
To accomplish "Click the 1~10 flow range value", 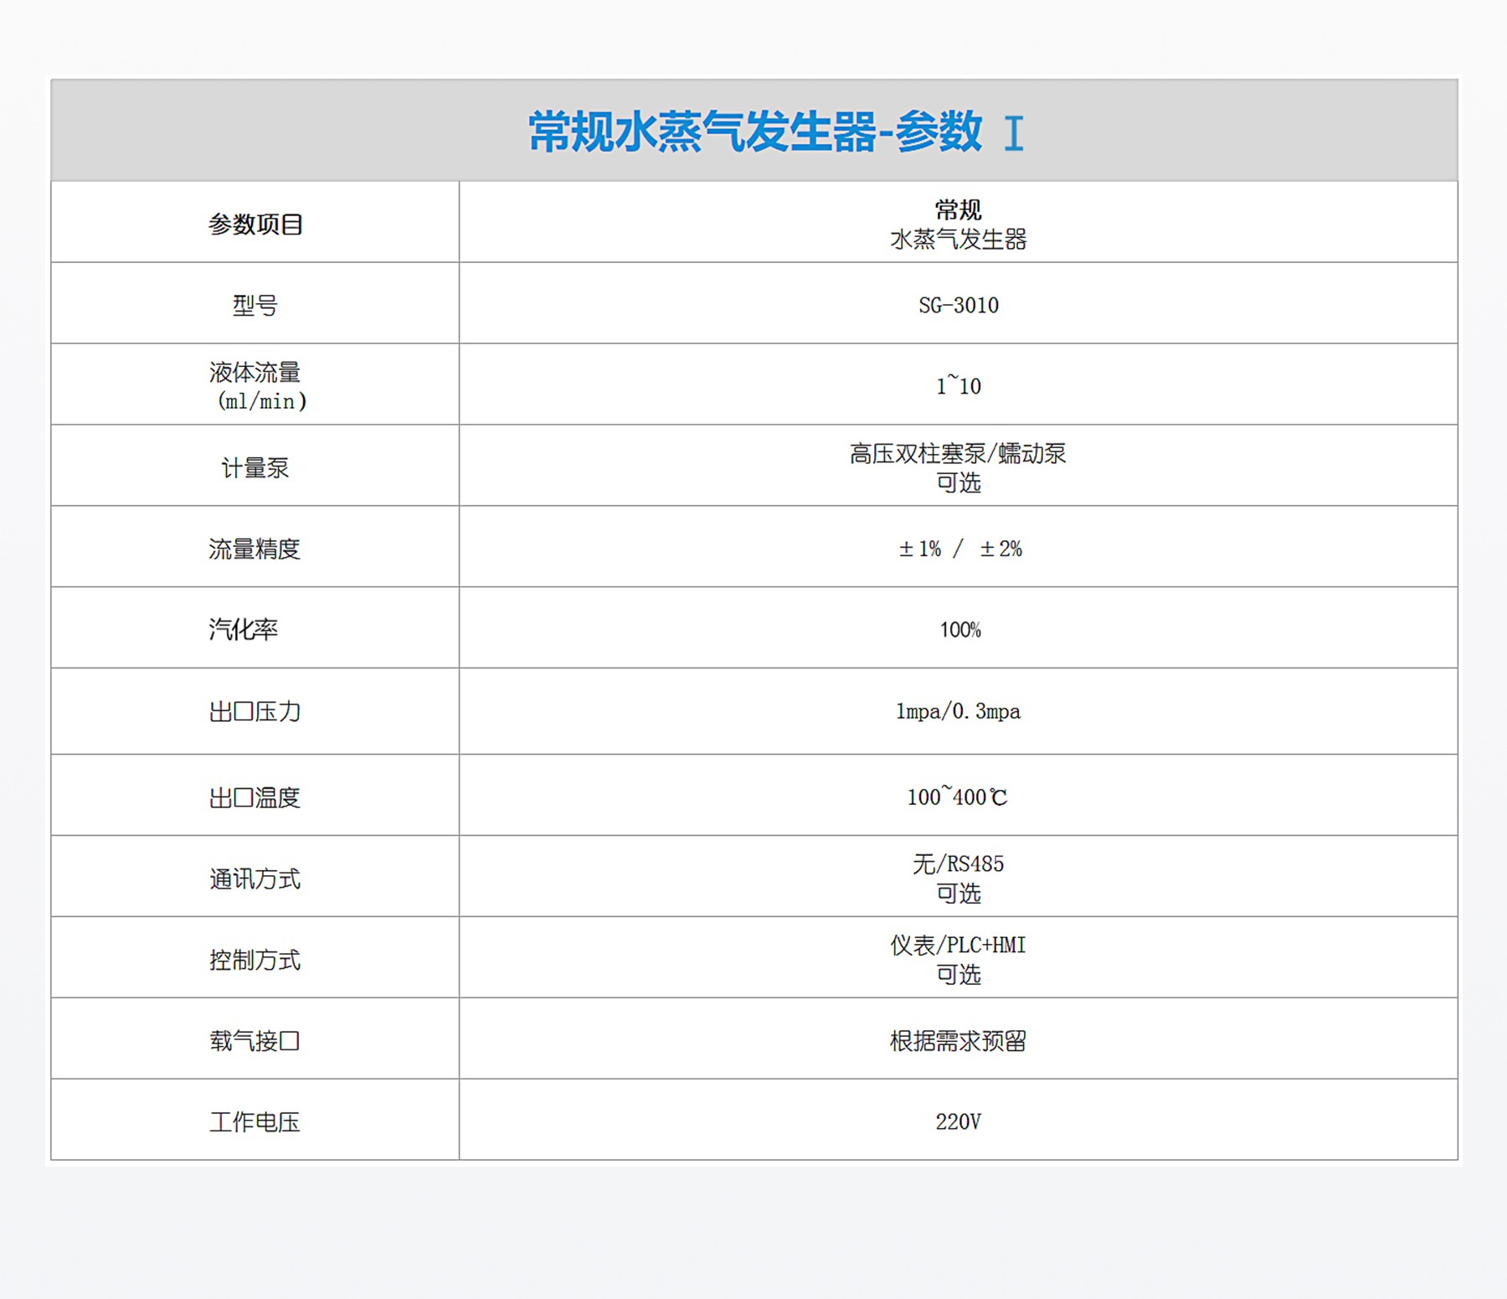I will click(x=958, y=386).
